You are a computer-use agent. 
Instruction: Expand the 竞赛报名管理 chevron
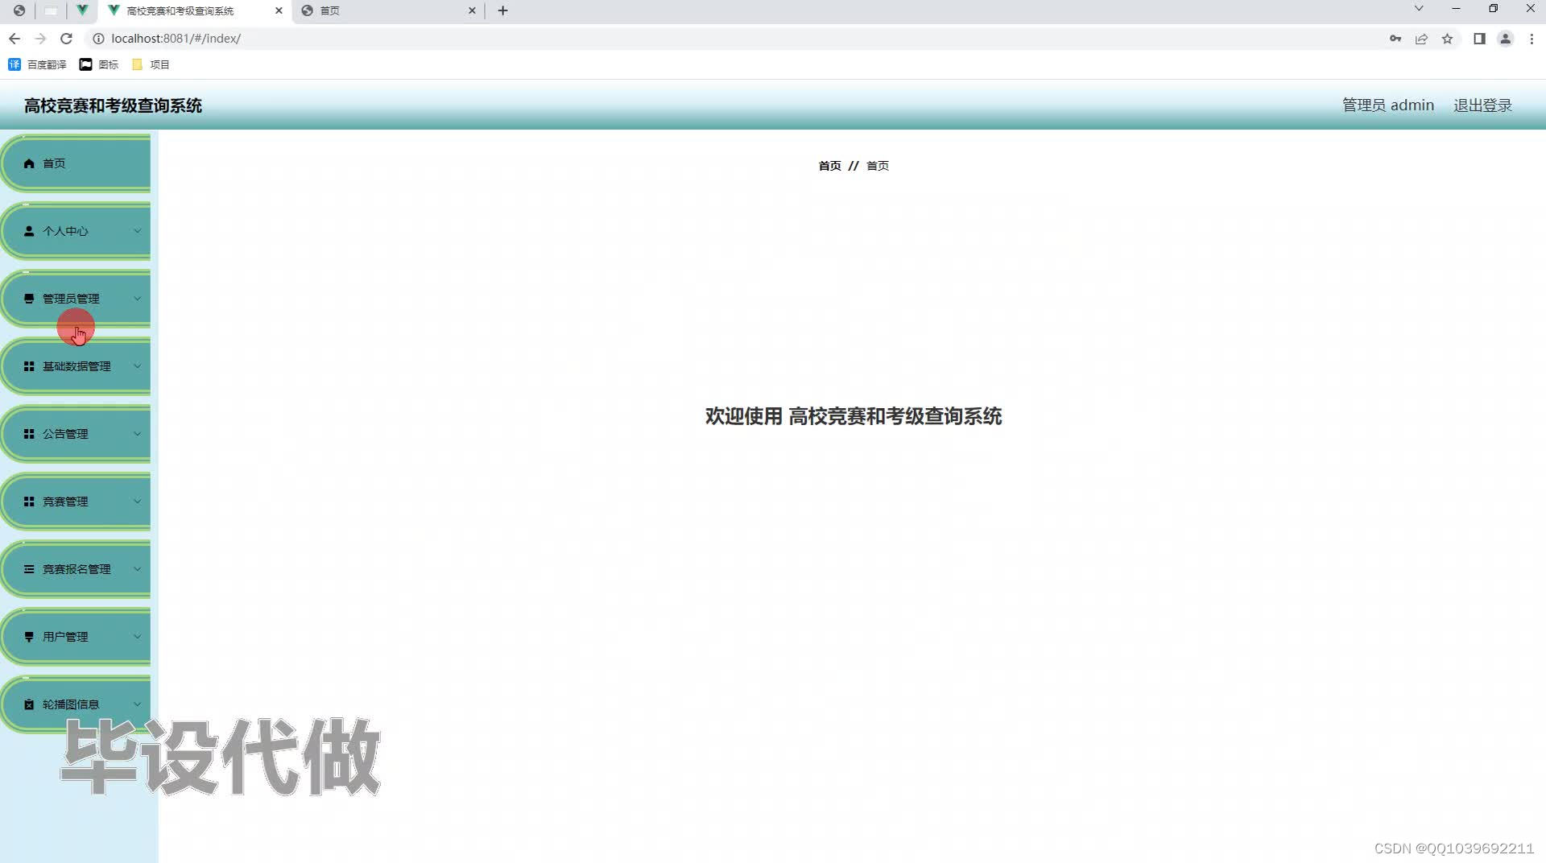pyautogui.click(x=137, y=569)
